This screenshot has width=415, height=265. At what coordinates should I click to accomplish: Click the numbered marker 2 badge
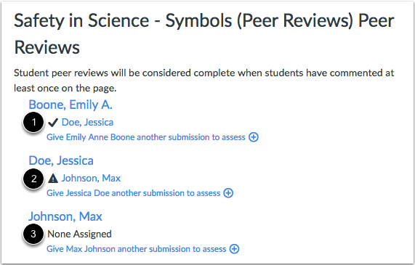tap(33, 179)
